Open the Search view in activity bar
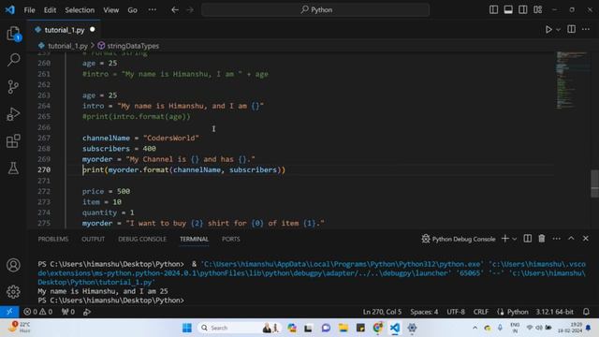This screenshot has height=337, width=599. click(x=13, y=60)
